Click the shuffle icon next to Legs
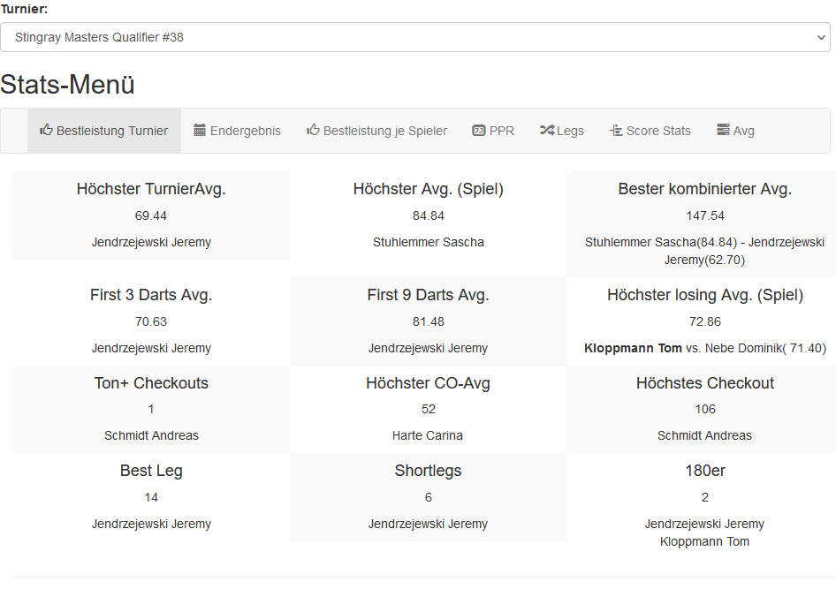 click(x=546, y=131)
